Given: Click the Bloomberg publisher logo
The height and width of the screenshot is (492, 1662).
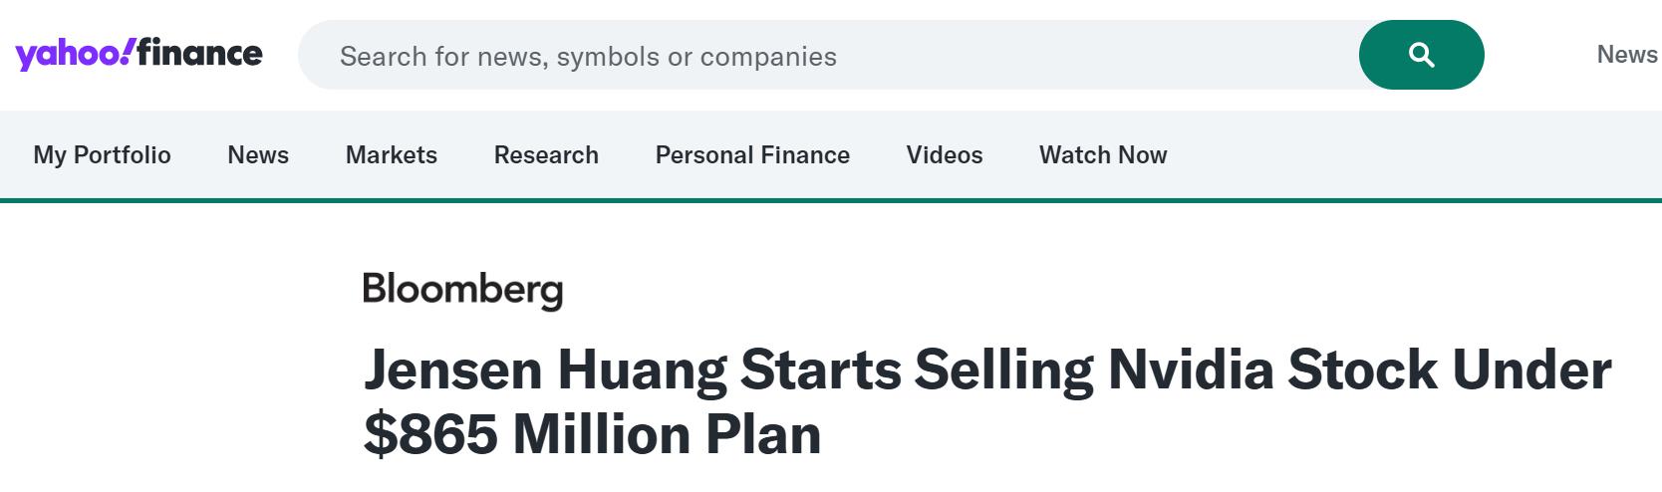Looking at the screenshot, I should point(462,290).
